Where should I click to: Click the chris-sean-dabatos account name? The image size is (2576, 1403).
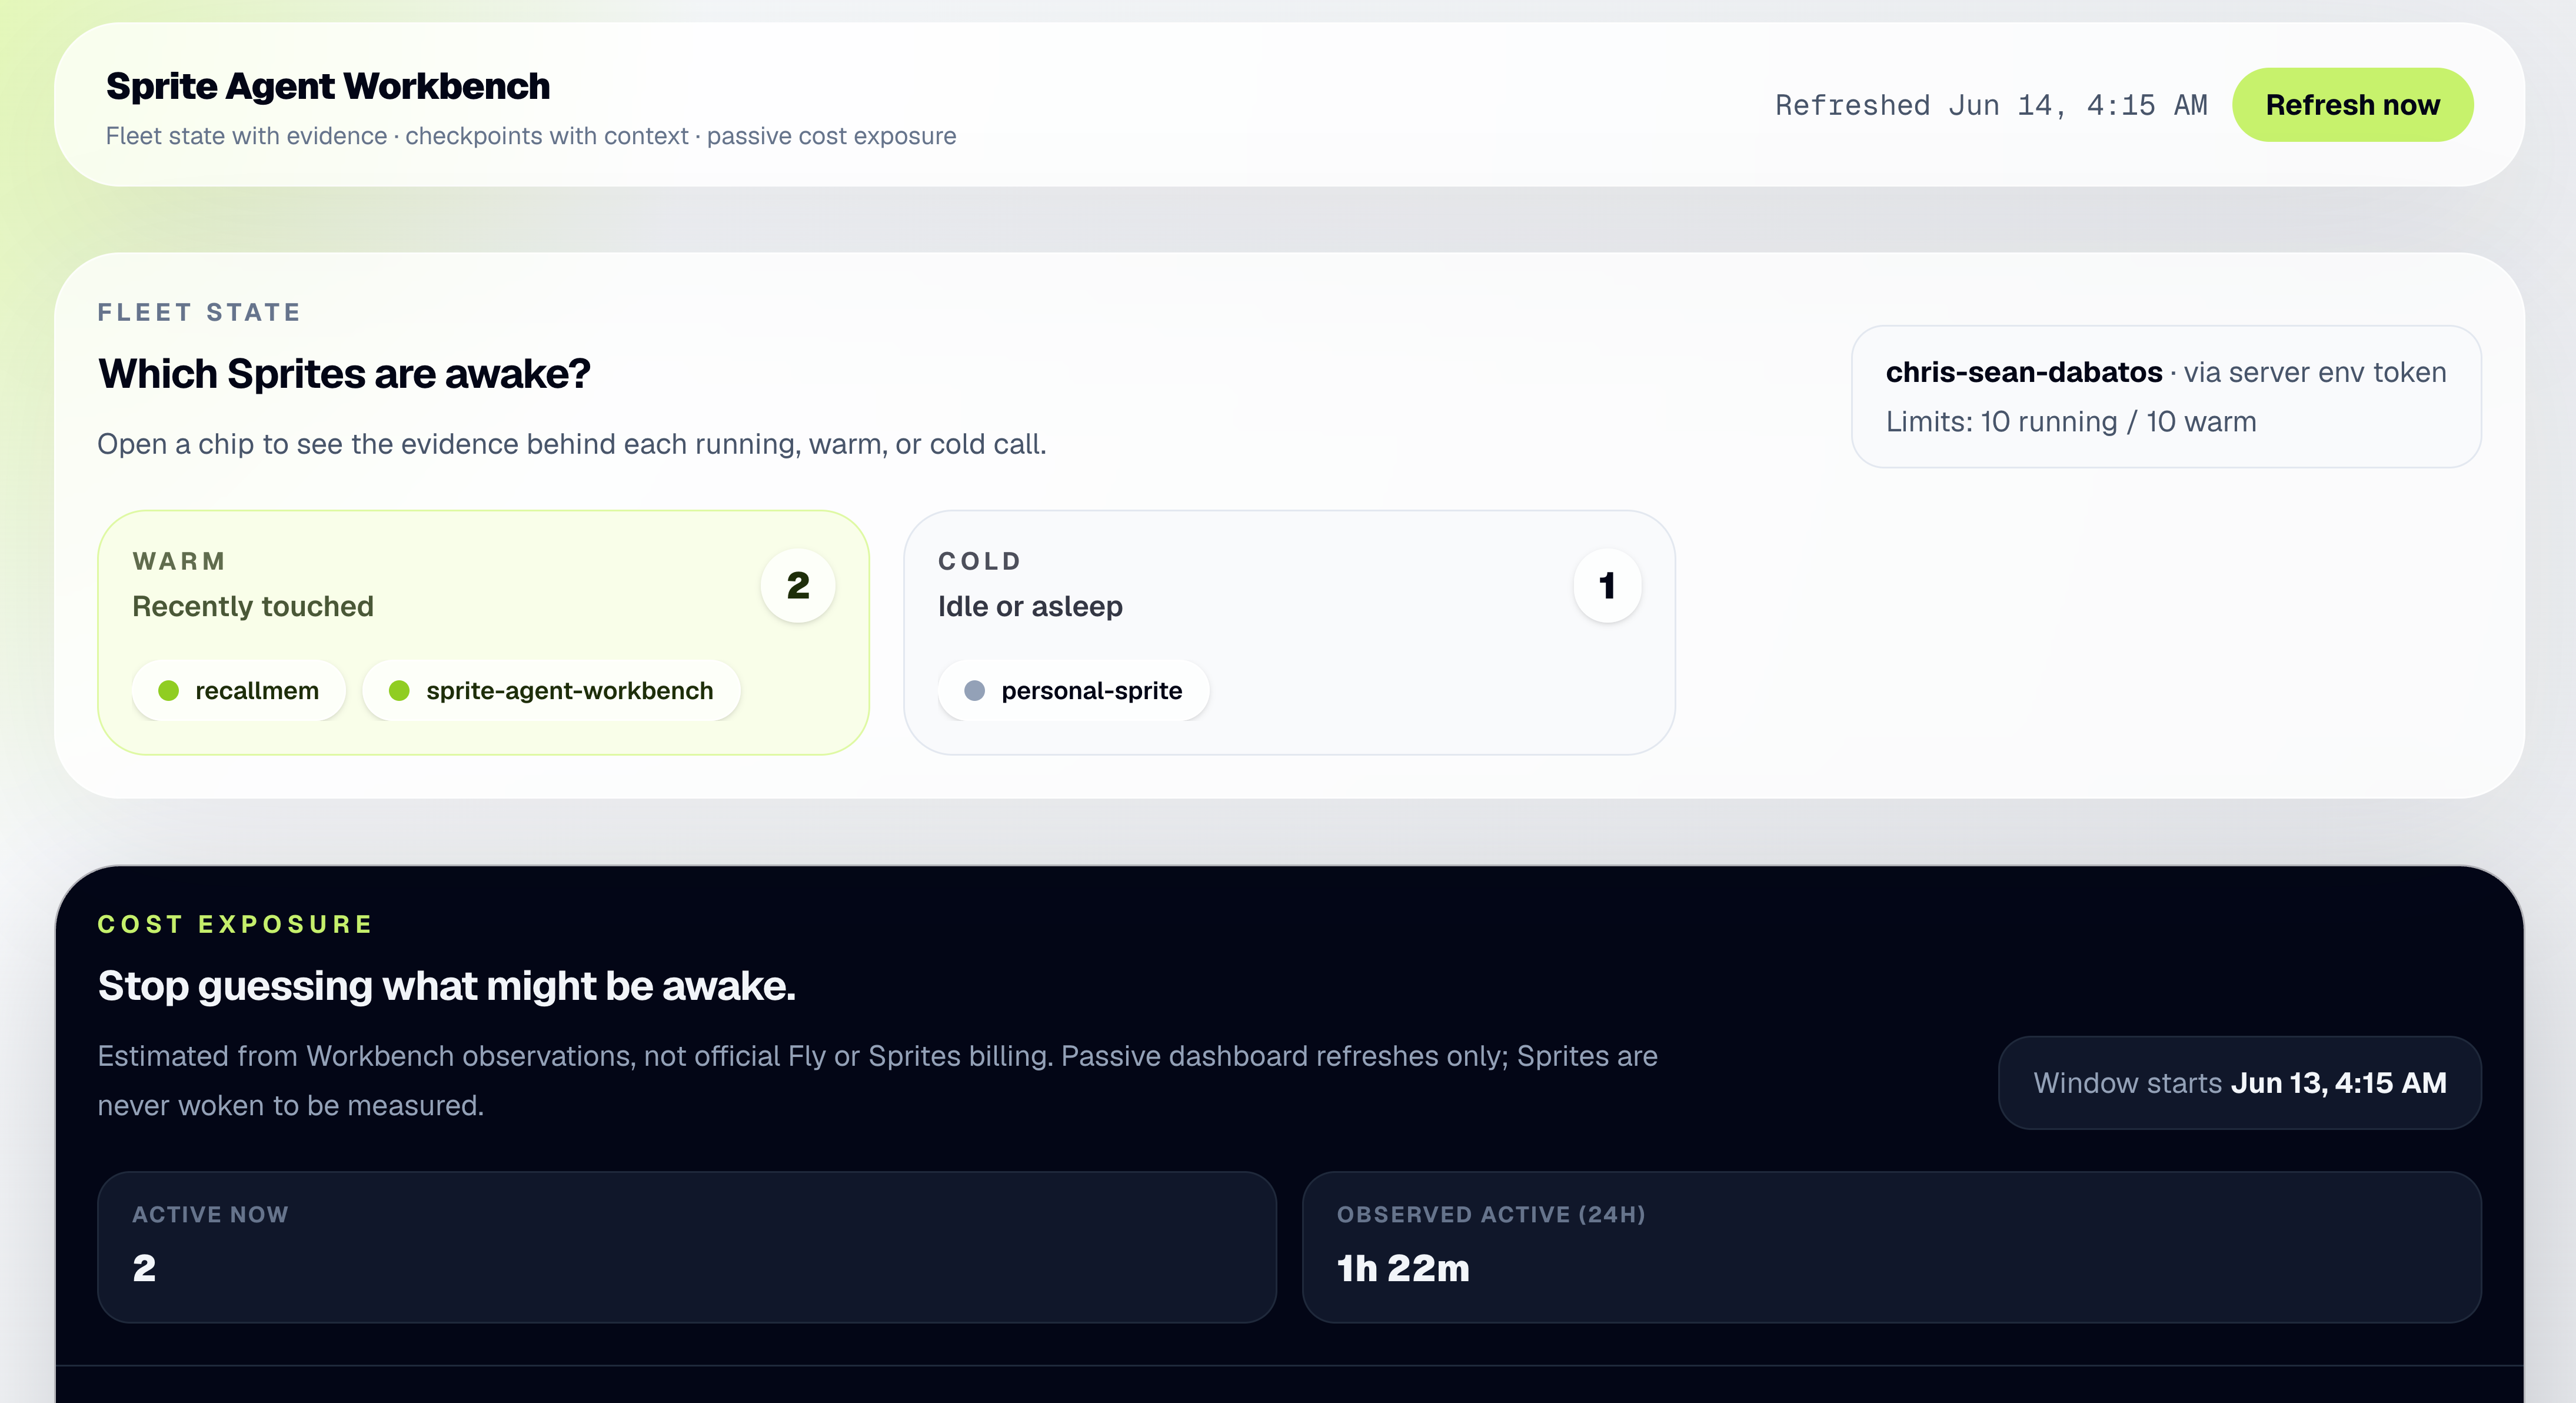2024,373
